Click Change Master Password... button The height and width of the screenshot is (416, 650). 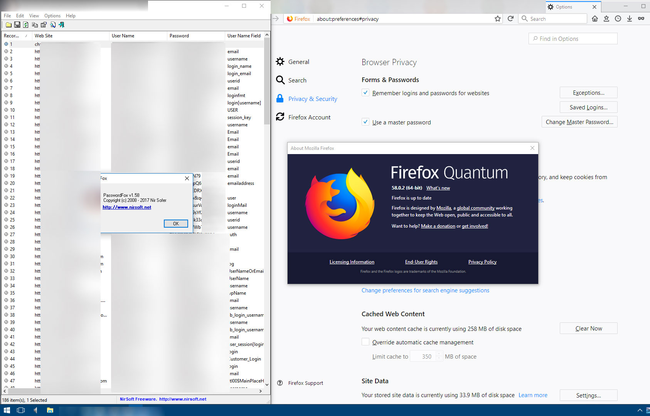click(x=579, y=122)
